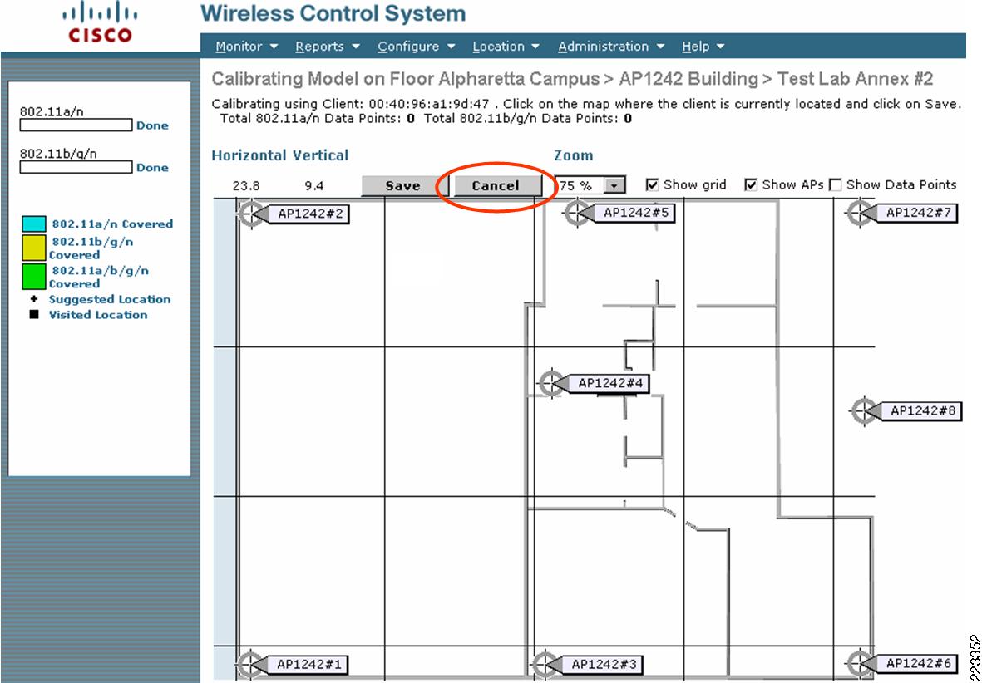The width and height of the screenshot is (982, 683).
Task: Click the AP1242#2 access point icon
Action: tap(250, 214)
